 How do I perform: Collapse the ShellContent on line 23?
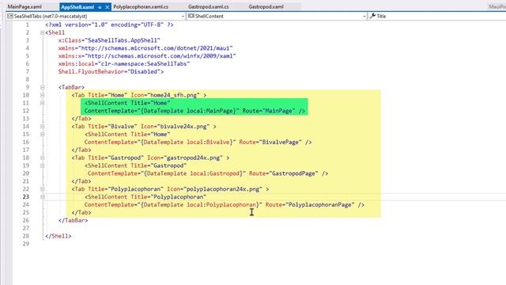click(x=42, y=197)
